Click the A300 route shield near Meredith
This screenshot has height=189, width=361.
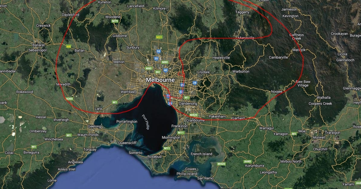69,99
